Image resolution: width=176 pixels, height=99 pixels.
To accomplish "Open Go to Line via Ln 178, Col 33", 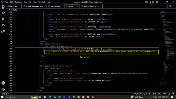I will click(137, 94).
